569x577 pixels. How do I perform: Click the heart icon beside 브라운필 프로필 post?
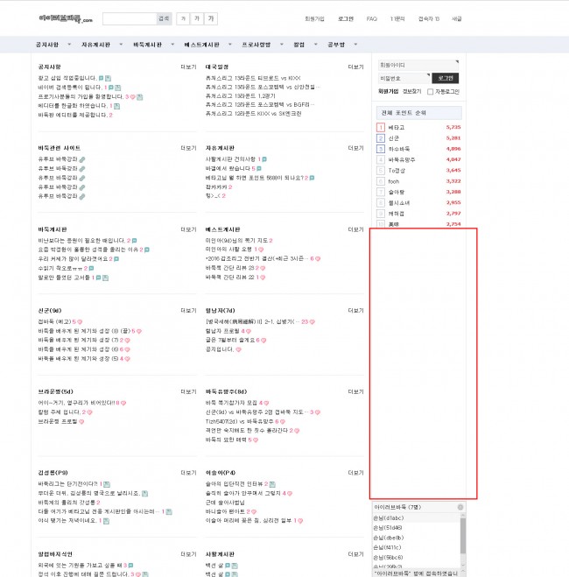click(81, 422)
